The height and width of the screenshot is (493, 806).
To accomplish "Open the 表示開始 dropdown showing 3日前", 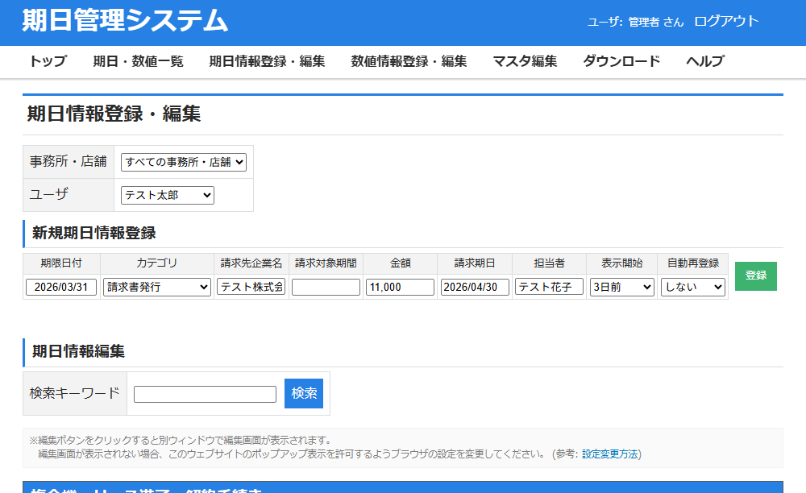I will coord(621,287).
